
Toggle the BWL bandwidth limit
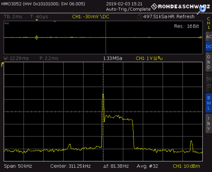click(209, 103)
